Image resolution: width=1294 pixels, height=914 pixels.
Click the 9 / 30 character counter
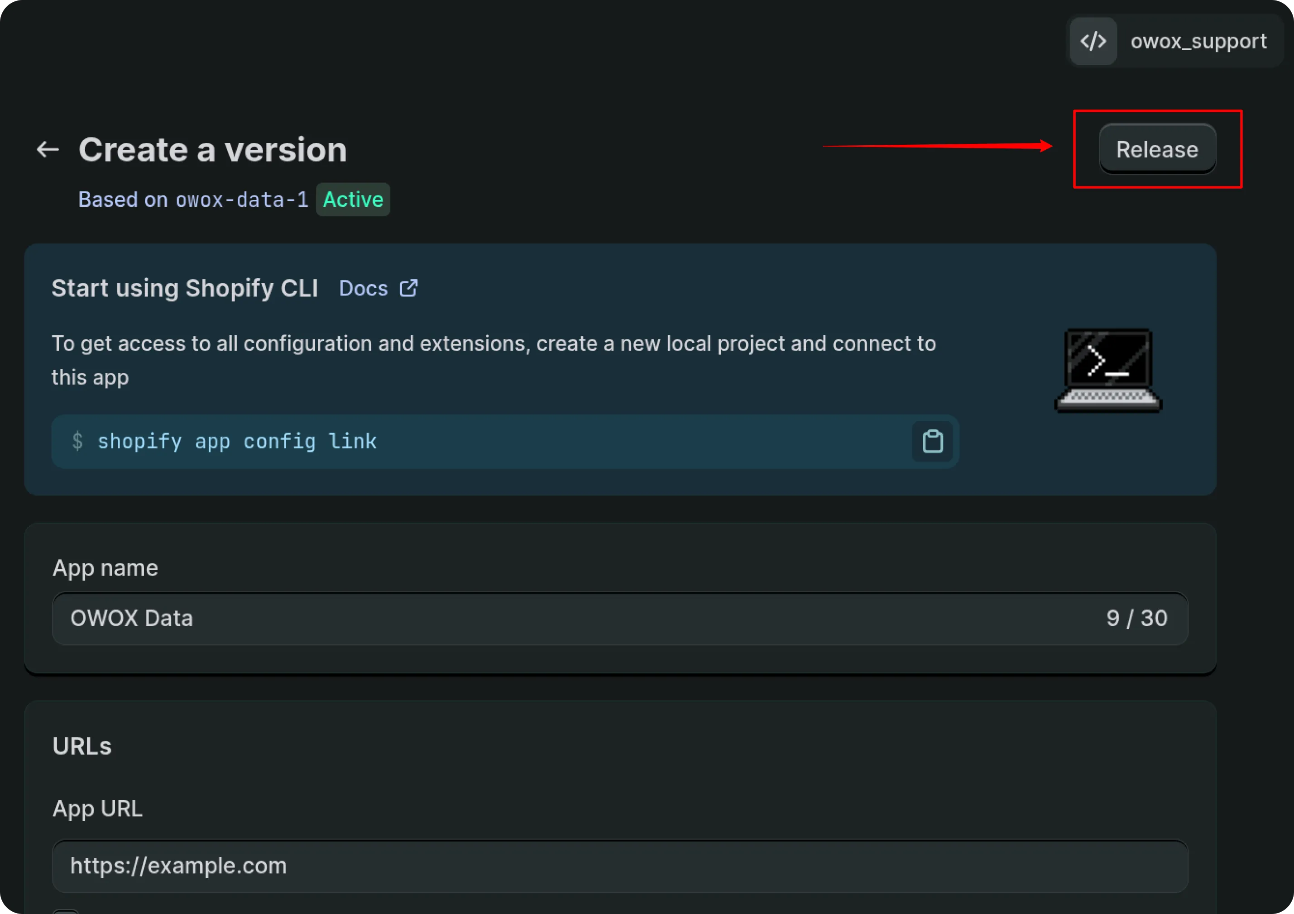coord(1136,618)
